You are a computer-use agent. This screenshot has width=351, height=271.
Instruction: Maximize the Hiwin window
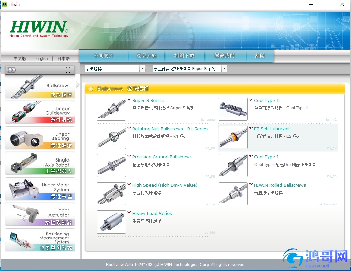326,4
